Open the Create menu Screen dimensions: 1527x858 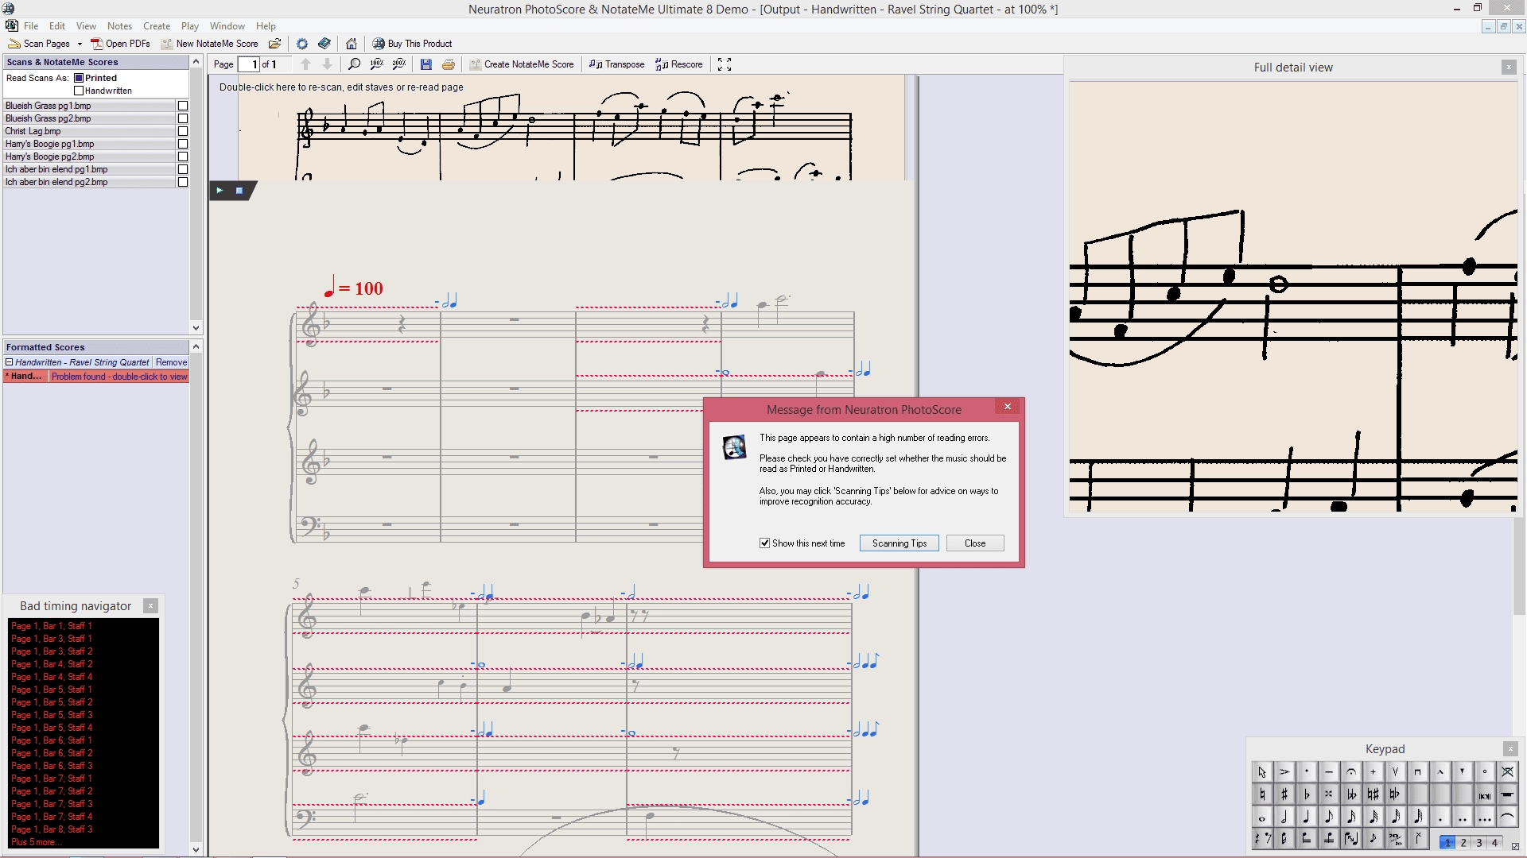[x=157, y=26]
